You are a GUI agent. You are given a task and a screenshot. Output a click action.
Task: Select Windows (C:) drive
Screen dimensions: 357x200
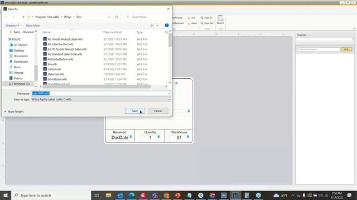(x=20, y=84)
